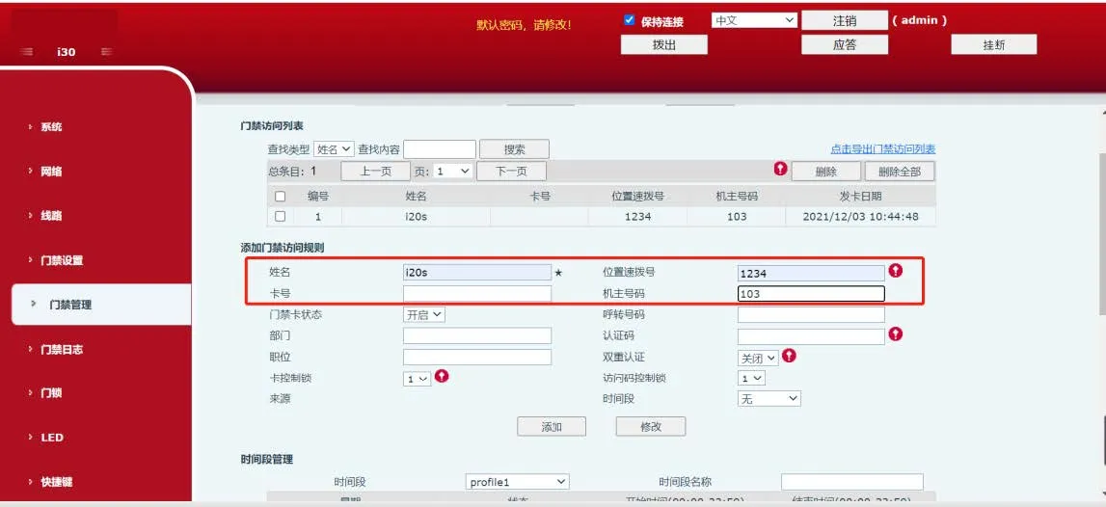
Task: Select the checkbox for row i20s
Action: (x=281, y=217)
